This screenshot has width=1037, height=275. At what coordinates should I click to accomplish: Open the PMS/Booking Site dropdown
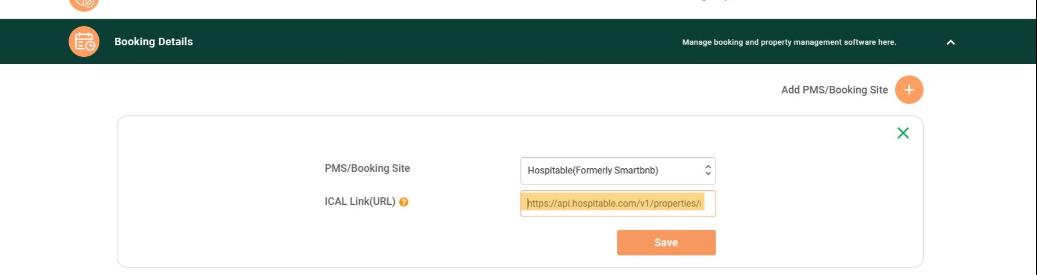(618, 171)
